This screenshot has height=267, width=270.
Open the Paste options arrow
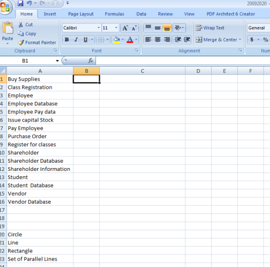(7, 43)
